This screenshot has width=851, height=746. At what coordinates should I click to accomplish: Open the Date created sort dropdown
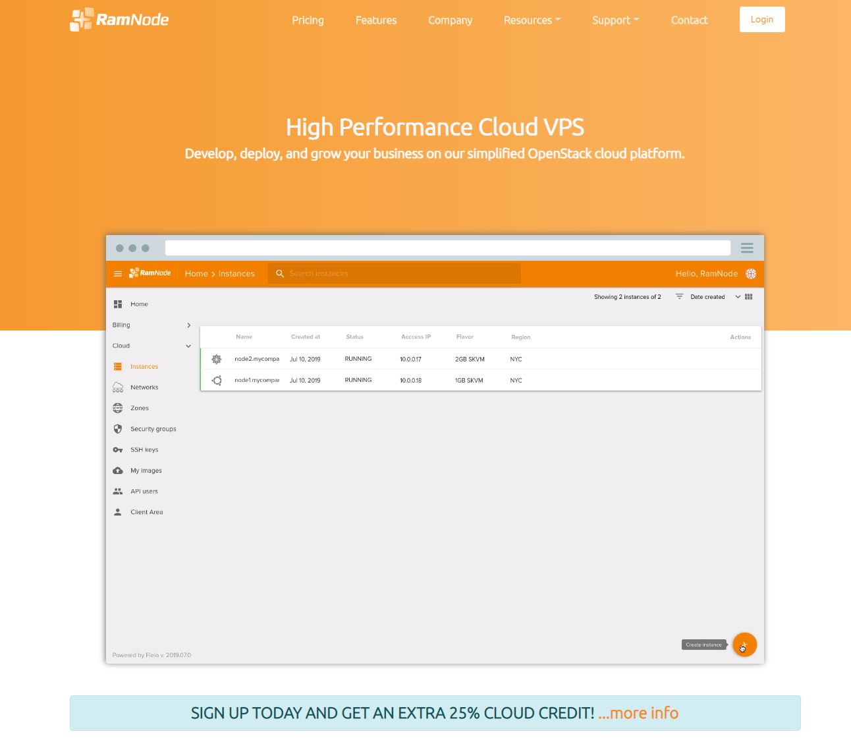[x=715, y=297]
